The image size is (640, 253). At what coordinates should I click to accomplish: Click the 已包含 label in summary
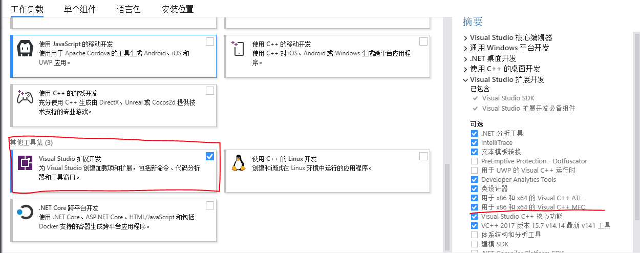pos(479,89)
